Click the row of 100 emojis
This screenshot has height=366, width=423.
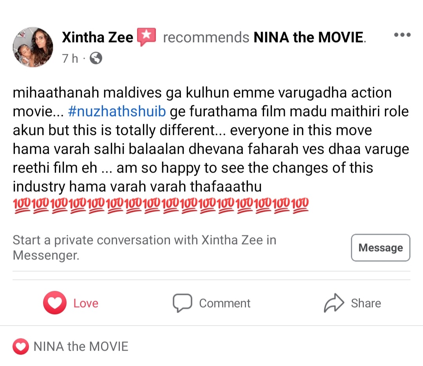click(161, 205)
